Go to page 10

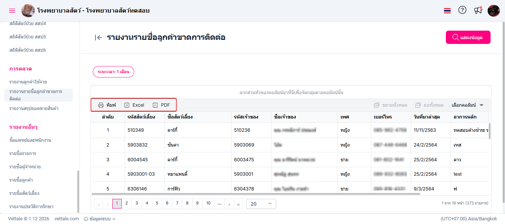pyautogui.click(x=209, y=203)
